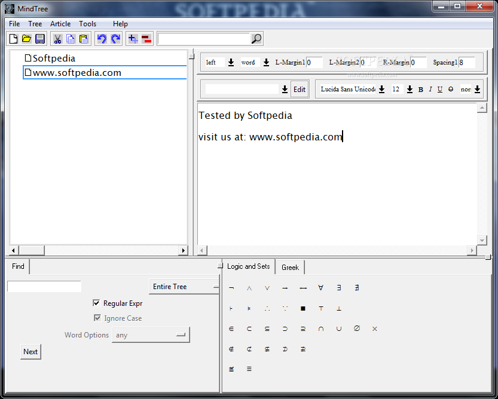Insert the exists ∃ symbol
The height and width of the screenshot is (399, 498).
tap(339, 288)
